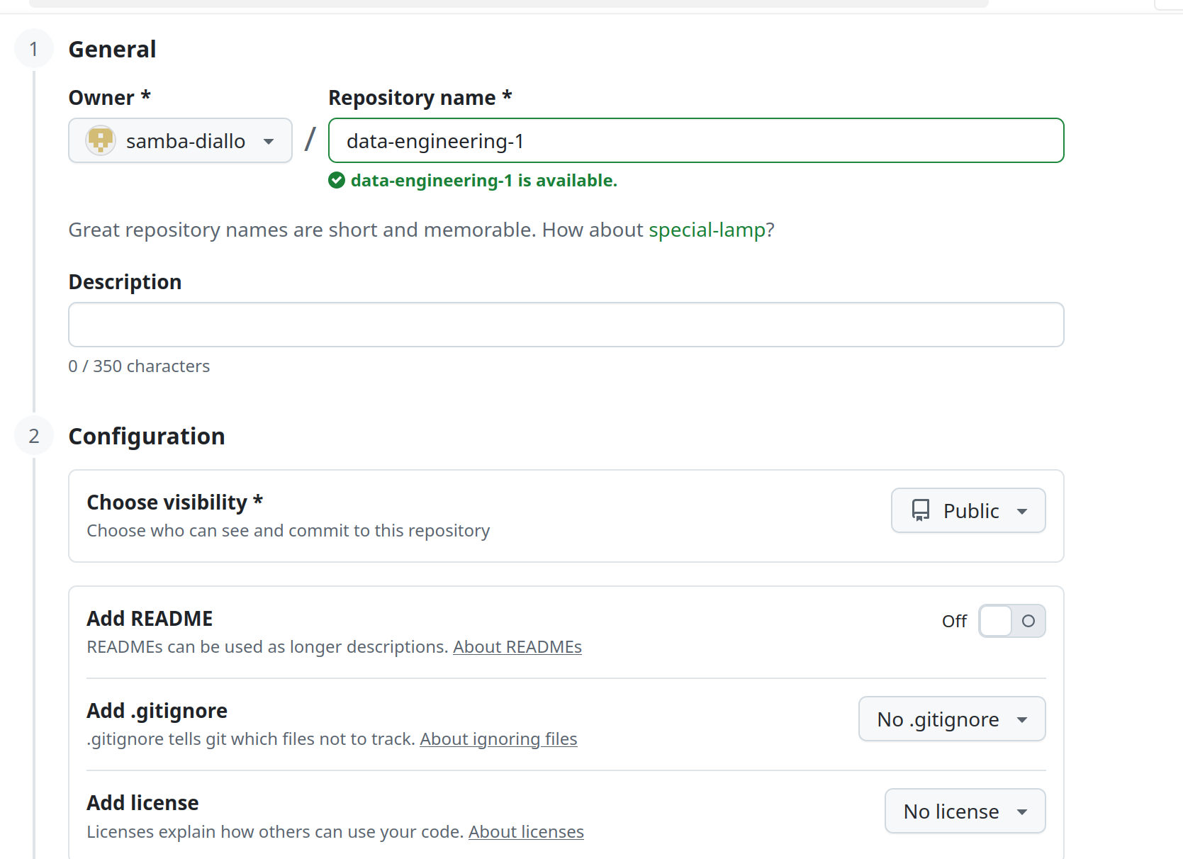Click the dropdown arrow on No license
The width and height of the screenshot is (1183, 859).
pos(1023,811)
